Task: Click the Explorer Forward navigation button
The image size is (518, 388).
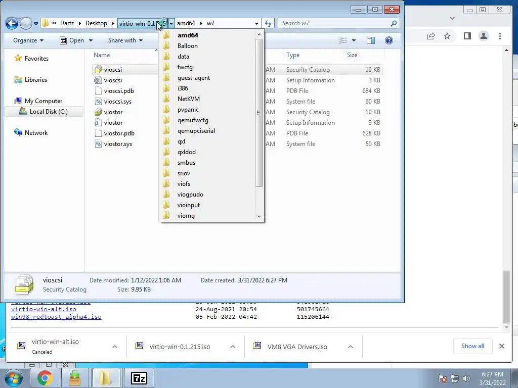Action: (x=26, y=23)
